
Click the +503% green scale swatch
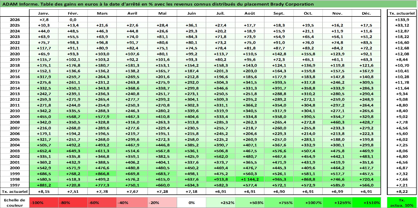pos(250,202)
